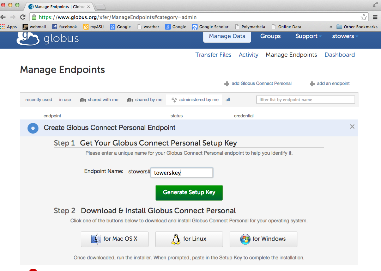
Task: Expand stowers account dropdown
Action: point(345,36)
